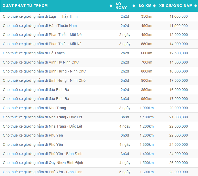The height and width of the screenshot is (176, 198).
Task: Click the 1,300km distance cell
Action: 147,144
